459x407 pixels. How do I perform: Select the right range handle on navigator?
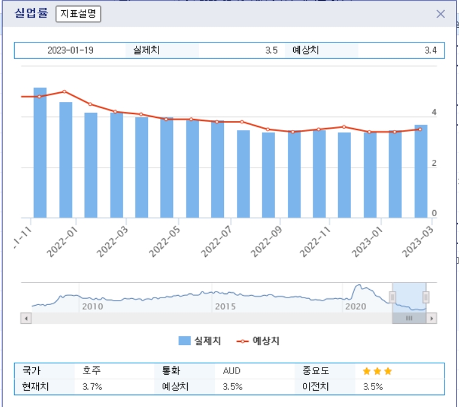[x=426, y=297]
